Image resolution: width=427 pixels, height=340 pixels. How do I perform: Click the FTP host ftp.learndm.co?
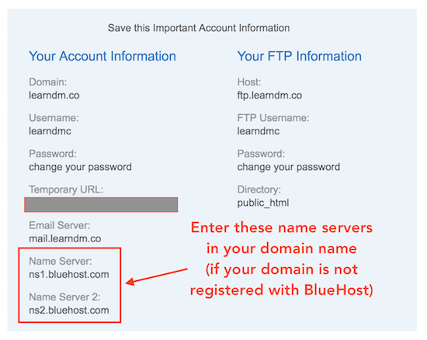coord(269,95)
